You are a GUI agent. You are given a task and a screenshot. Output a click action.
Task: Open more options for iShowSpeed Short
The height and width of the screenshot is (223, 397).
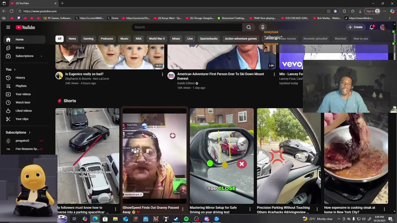183,209
